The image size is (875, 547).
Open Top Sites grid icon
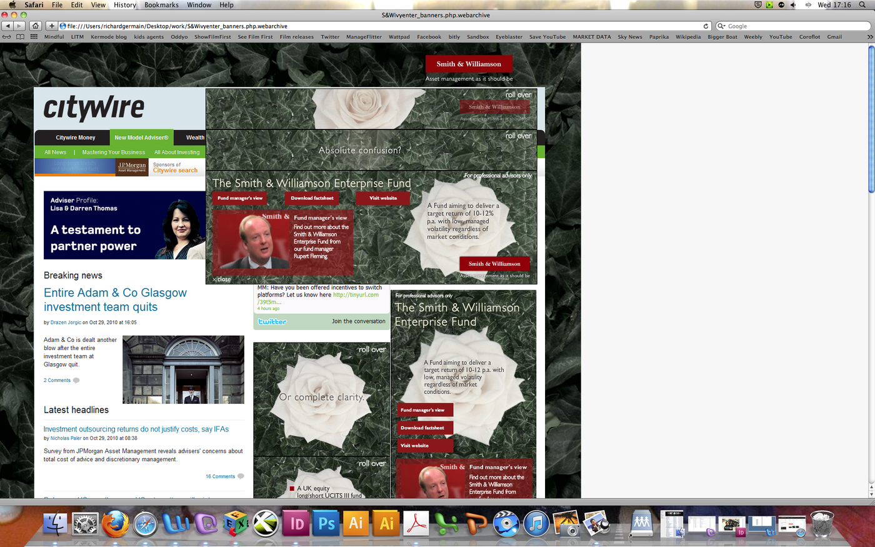click(x=34, y=37)
